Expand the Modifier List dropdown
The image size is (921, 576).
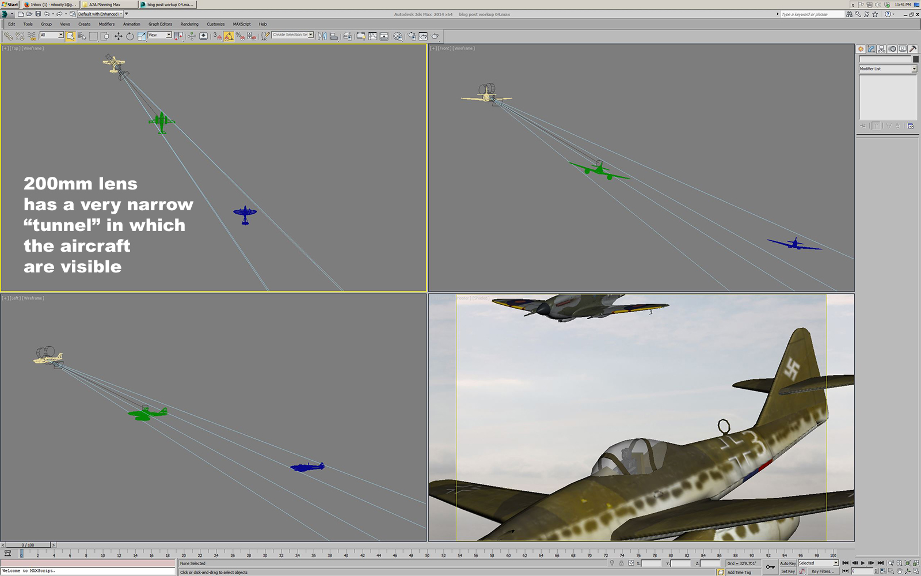[914, 69]
